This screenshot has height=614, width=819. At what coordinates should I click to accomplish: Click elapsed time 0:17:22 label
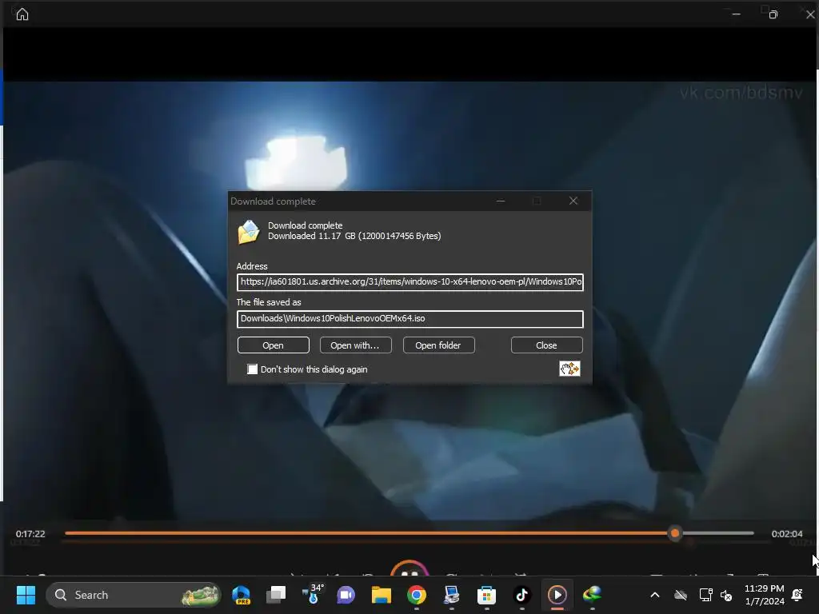30,533
